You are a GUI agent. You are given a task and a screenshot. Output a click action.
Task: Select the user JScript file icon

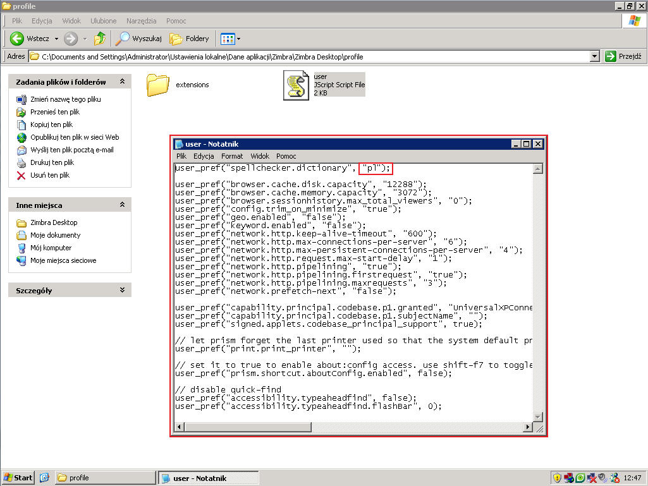(x=296, y=85)
